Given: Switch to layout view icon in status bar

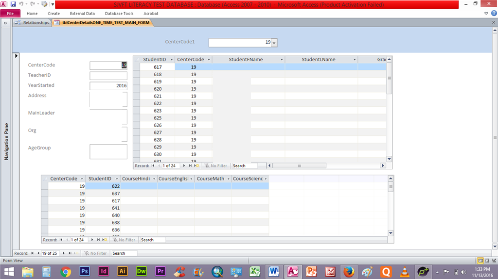Looking at the screenshot, I should click(x=487, y=260).
